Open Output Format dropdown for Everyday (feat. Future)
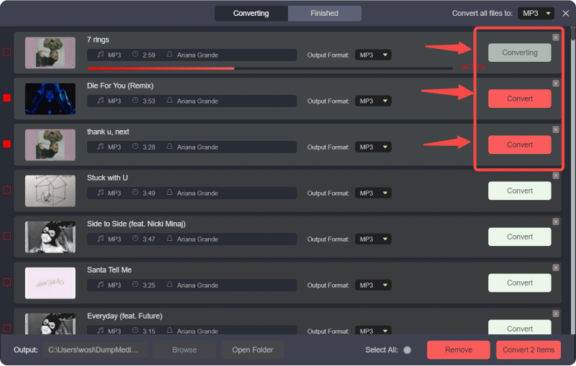 373,331
